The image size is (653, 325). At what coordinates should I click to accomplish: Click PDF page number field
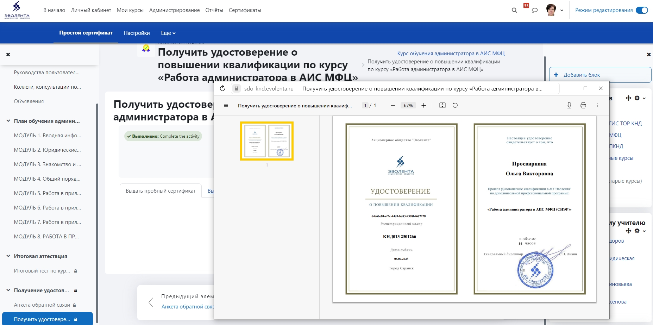pyautogui.click(x=365, y=105)
